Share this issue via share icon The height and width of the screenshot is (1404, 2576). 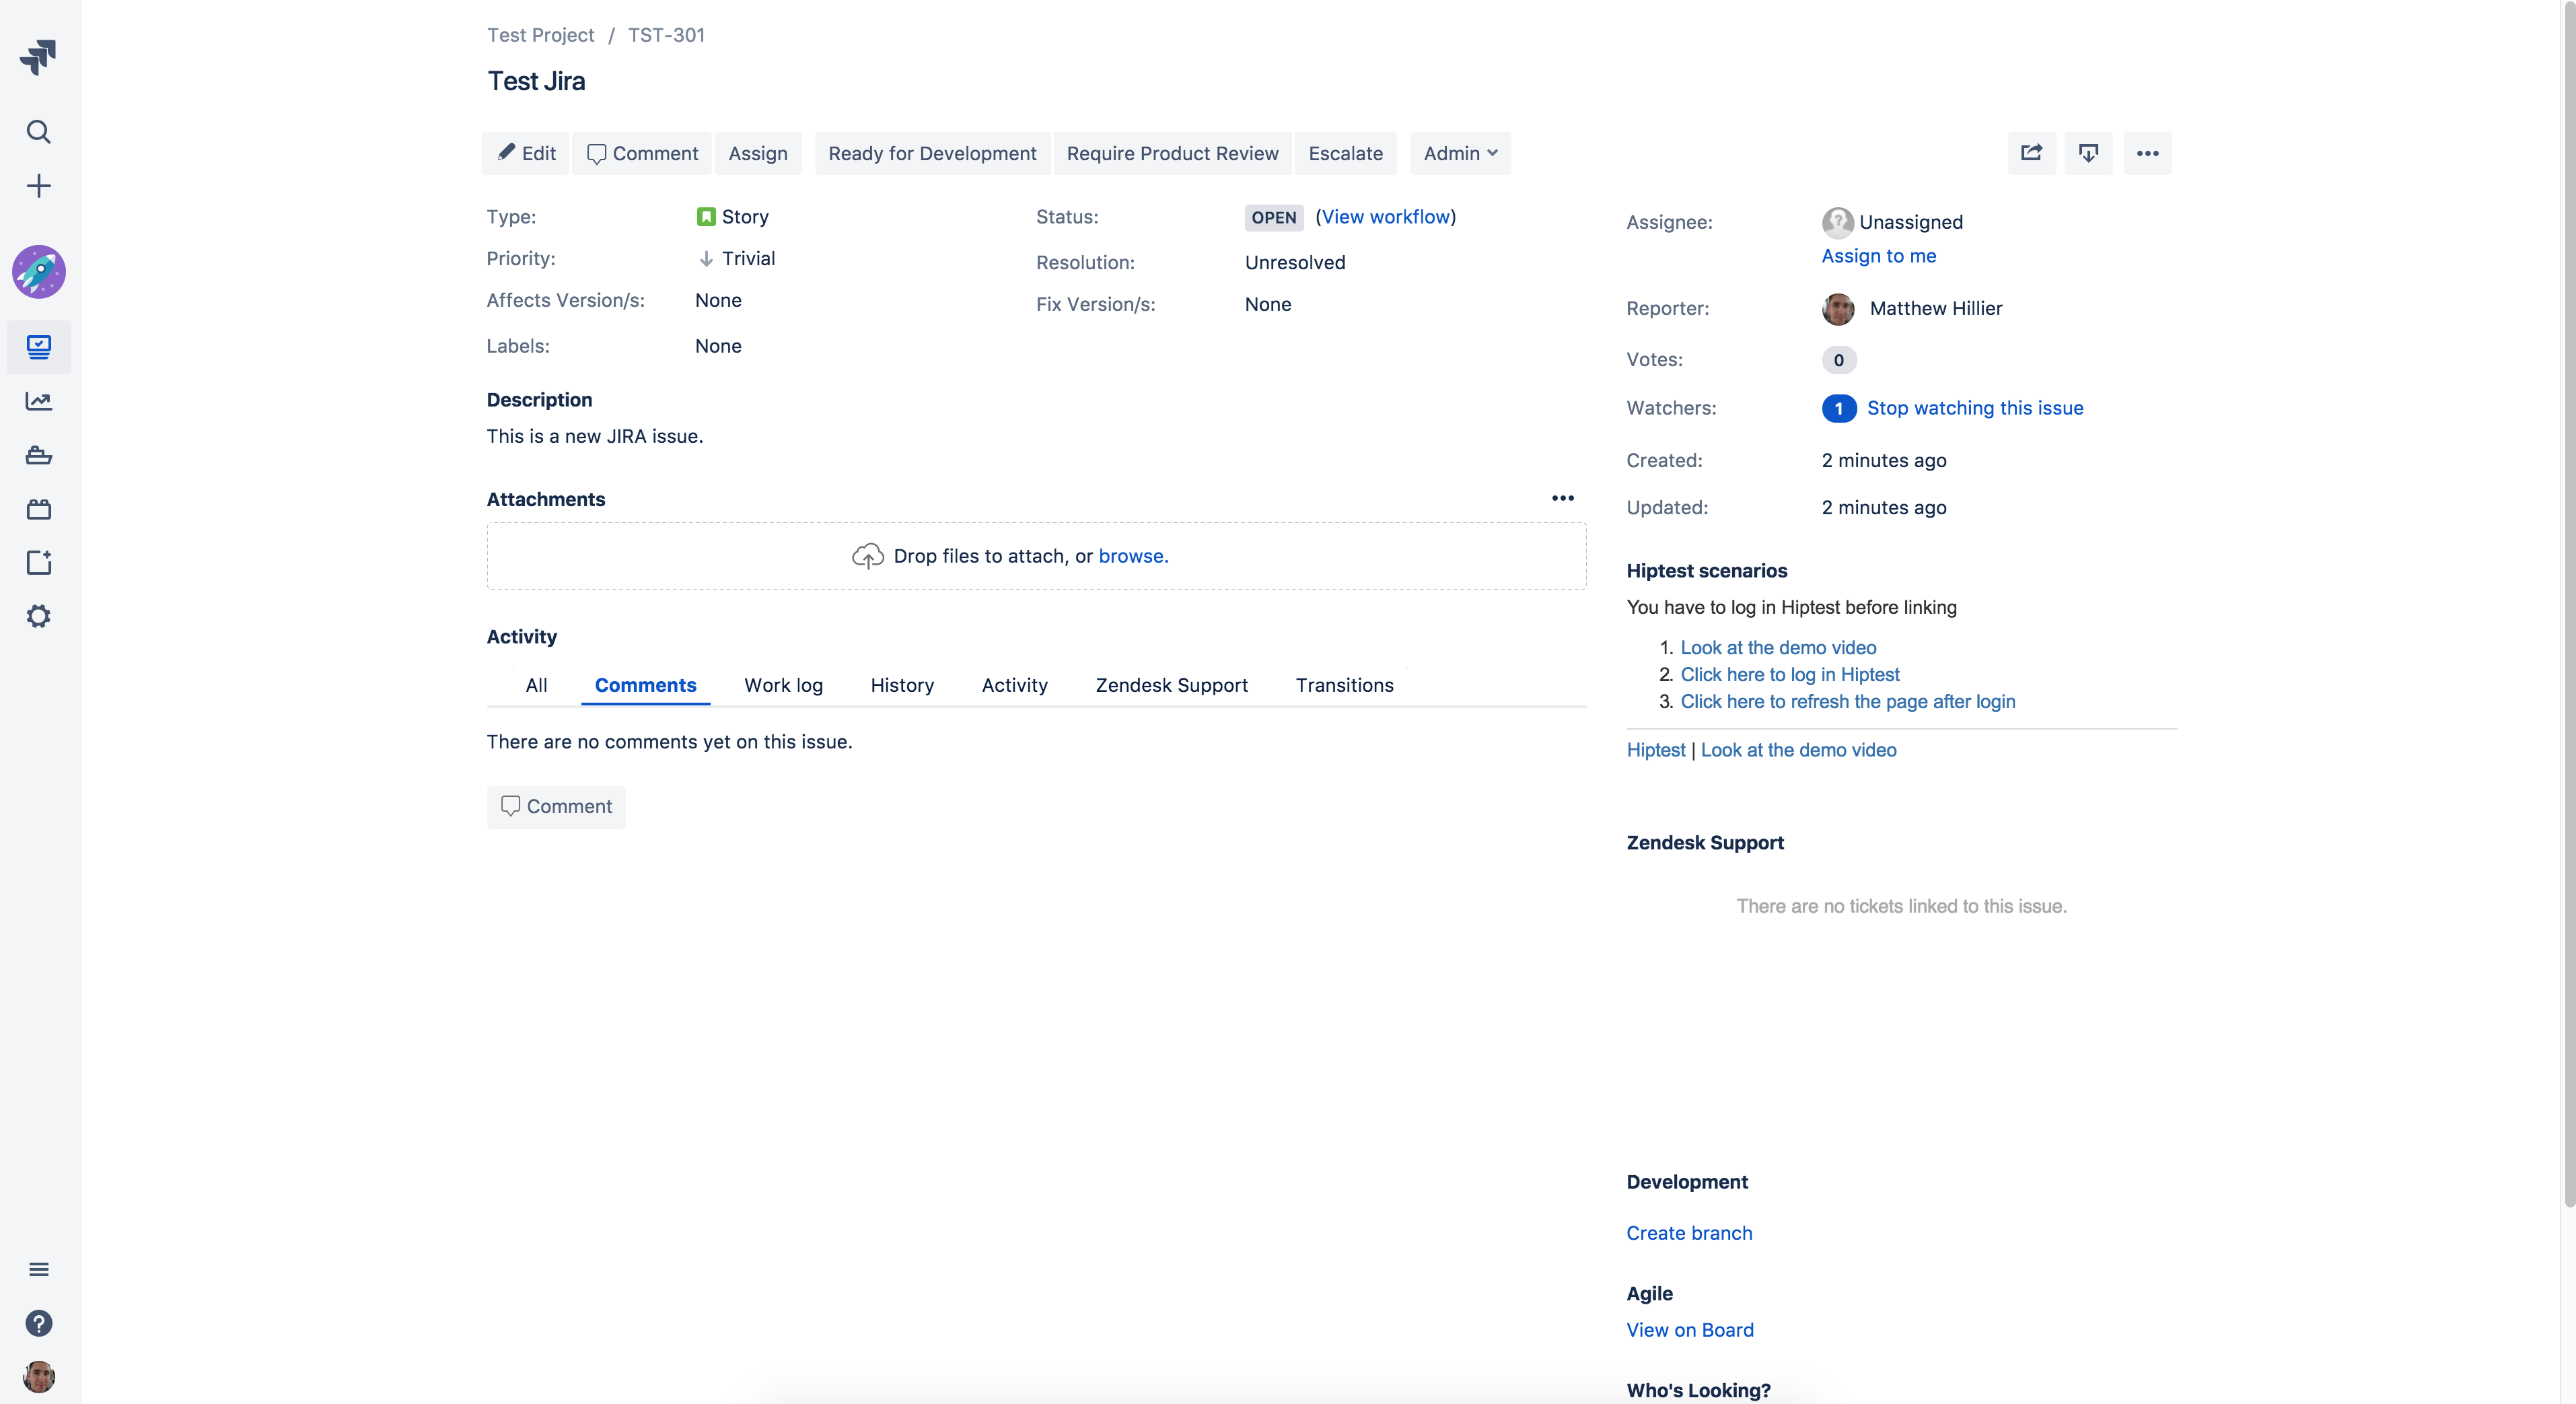tap(2031, 153)
